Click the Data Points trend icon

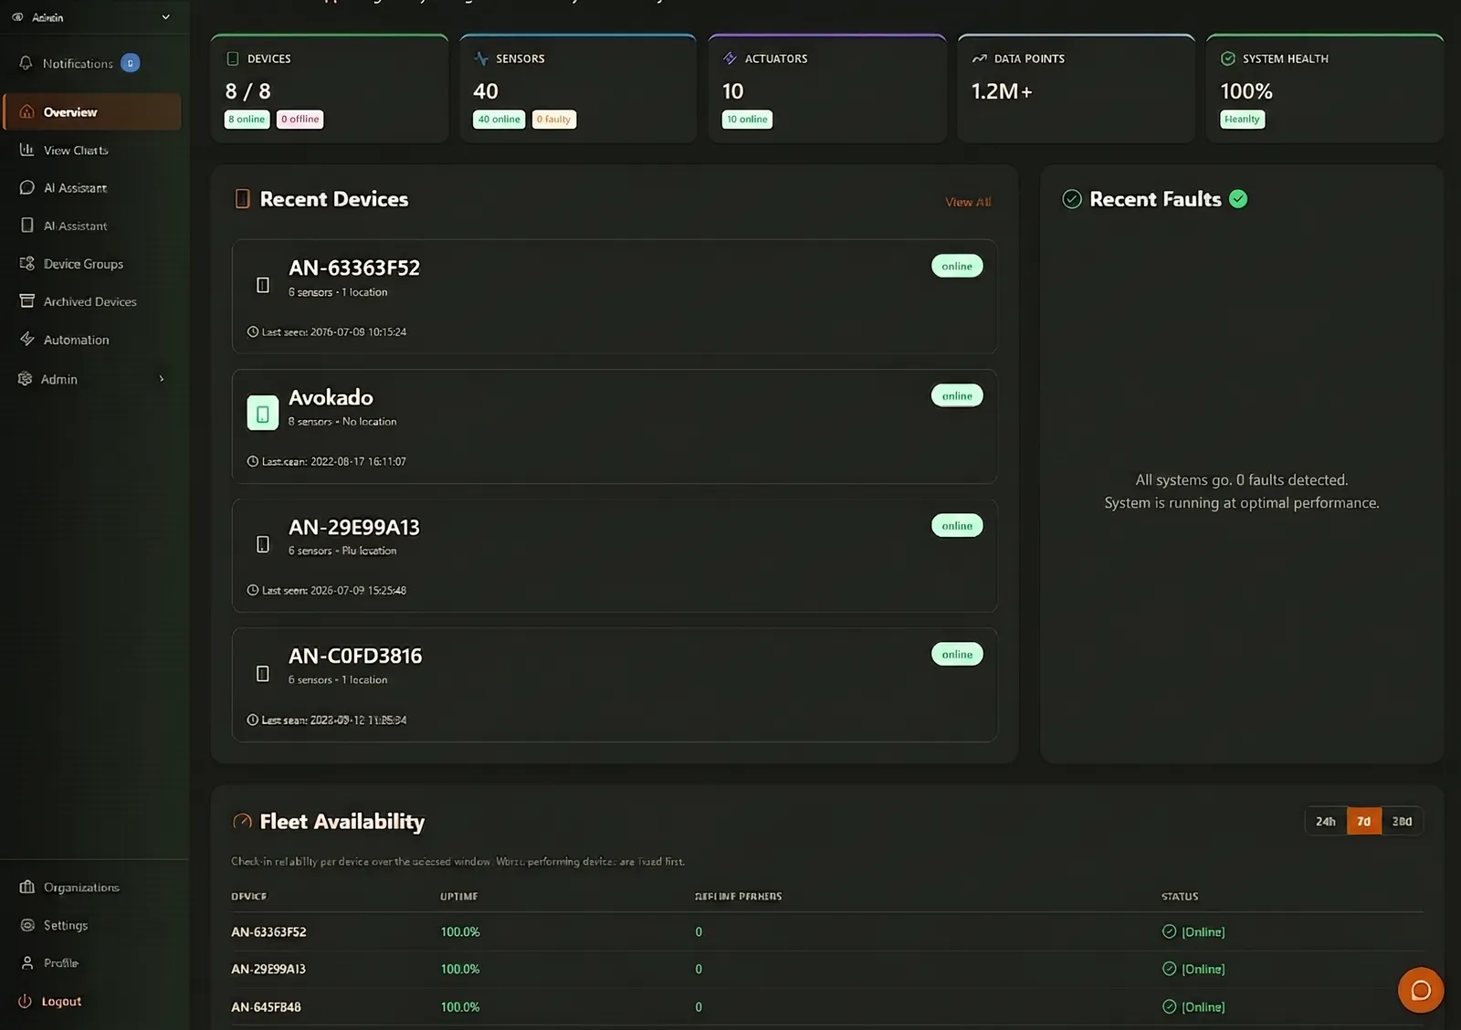[x=979, y=58]
